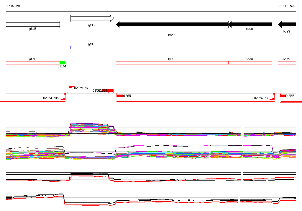Click the bceB label above red box
This screenshot has height=211, width=302.
click(x=172, y=59)
